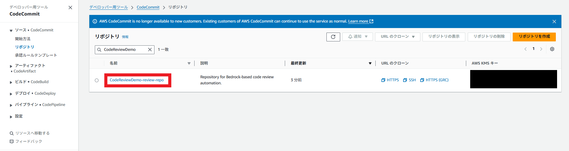Go to next page of repositories
569x151 pixels.
(x=541, y=49)
